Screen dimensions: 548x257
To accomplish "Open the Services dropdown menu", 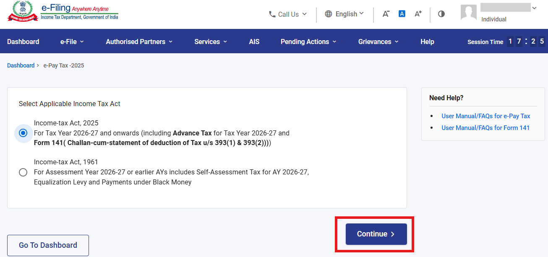I will click(211, 42).
